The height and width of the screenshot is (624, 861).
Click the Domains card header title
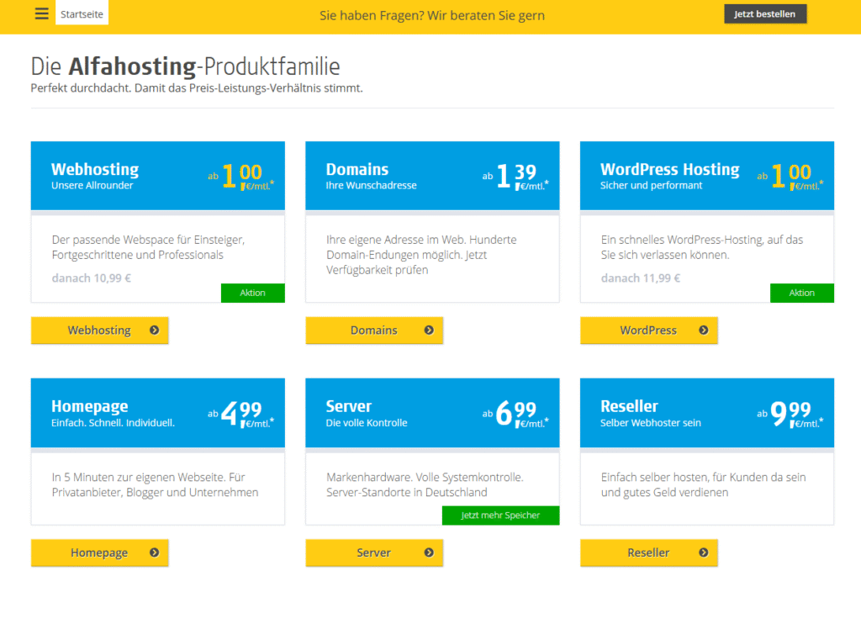click(x=357, y=169)
